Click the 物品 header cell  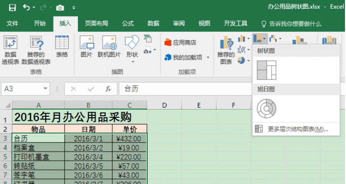pos(38,129)
